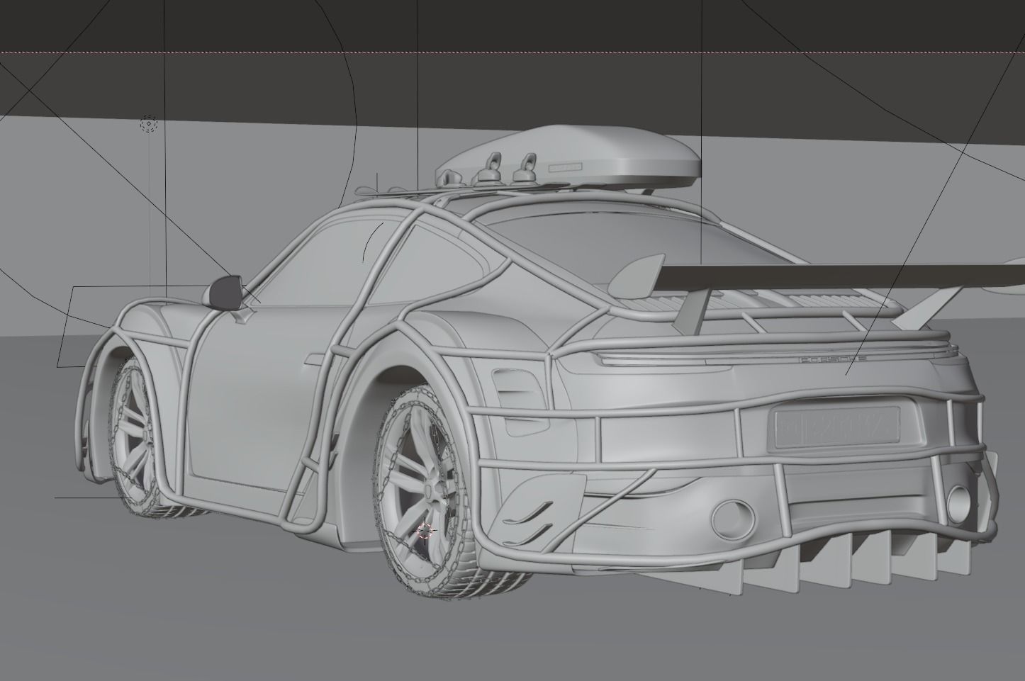Select the rear license plate
Image resolution: width=1025 pixels, height=681 pixels.
(836, 427)
